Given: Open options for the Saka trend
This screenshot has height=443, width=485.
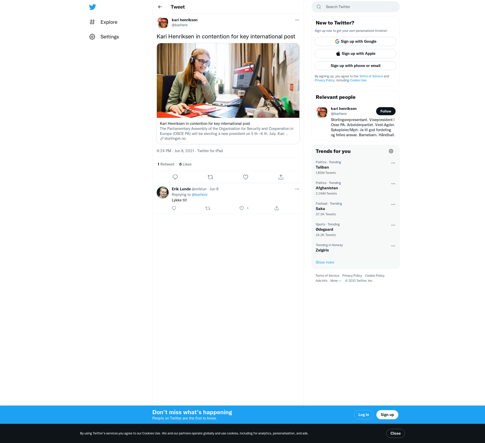Looking at the screenshot, I should pos(393,204).
